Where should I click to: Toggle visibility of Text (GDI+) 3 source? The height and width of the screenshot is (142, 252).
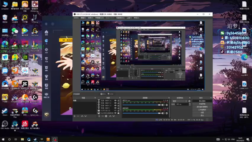[115, 106]
